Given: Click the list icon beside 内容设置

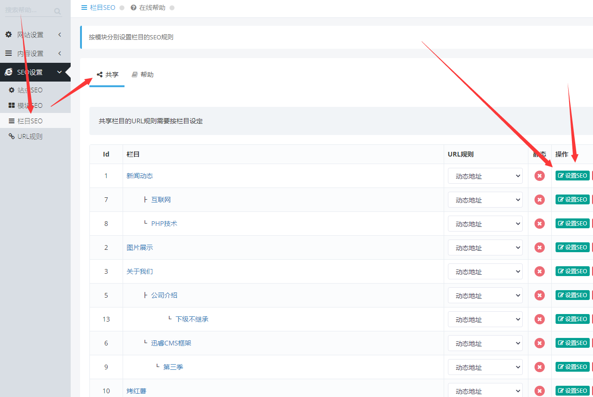Looking at the screenshot, I should pyautogui.click(x=8, y=53).
